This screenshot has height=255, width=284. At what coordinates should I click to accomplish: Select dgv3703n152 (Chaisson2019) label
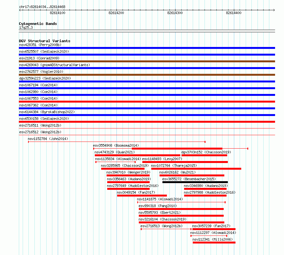(206, 152)
